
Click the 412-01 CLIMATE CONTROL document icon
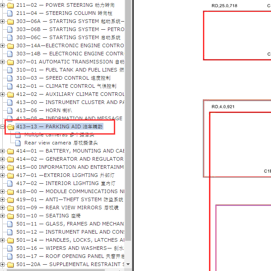[10, 86]
